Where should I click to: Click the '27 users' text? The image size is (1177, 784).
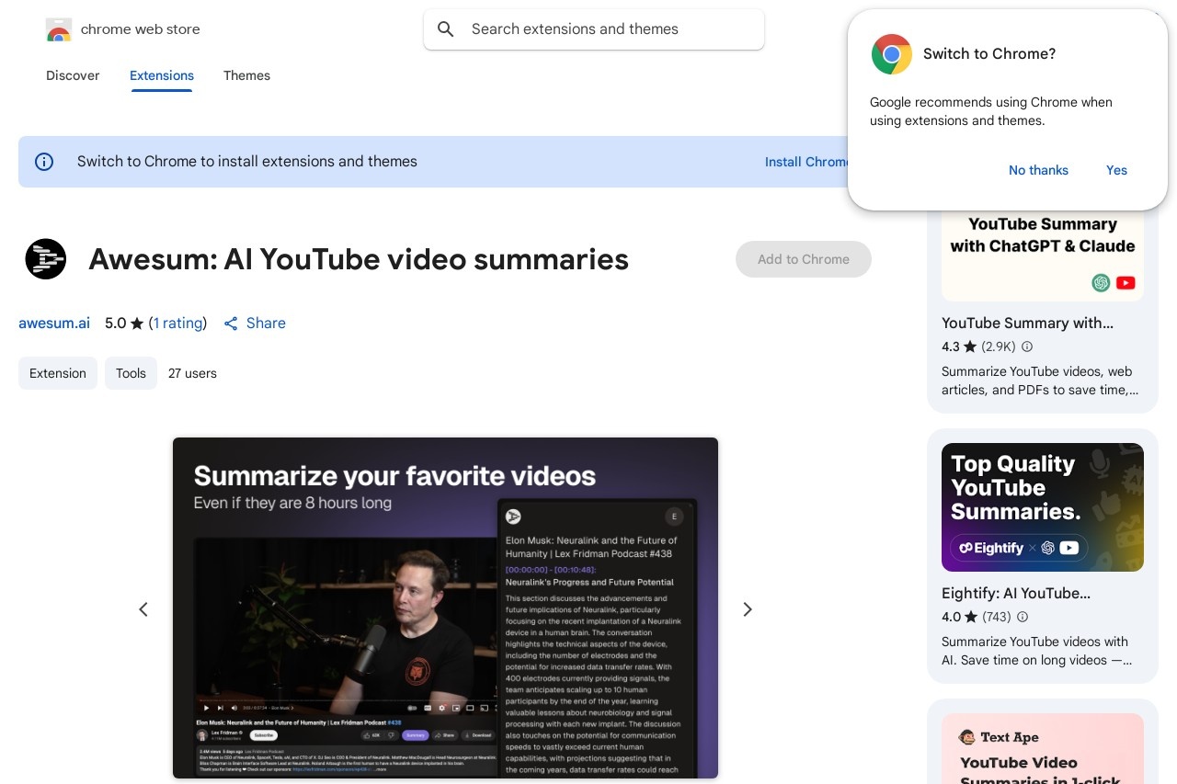[192, 373]
